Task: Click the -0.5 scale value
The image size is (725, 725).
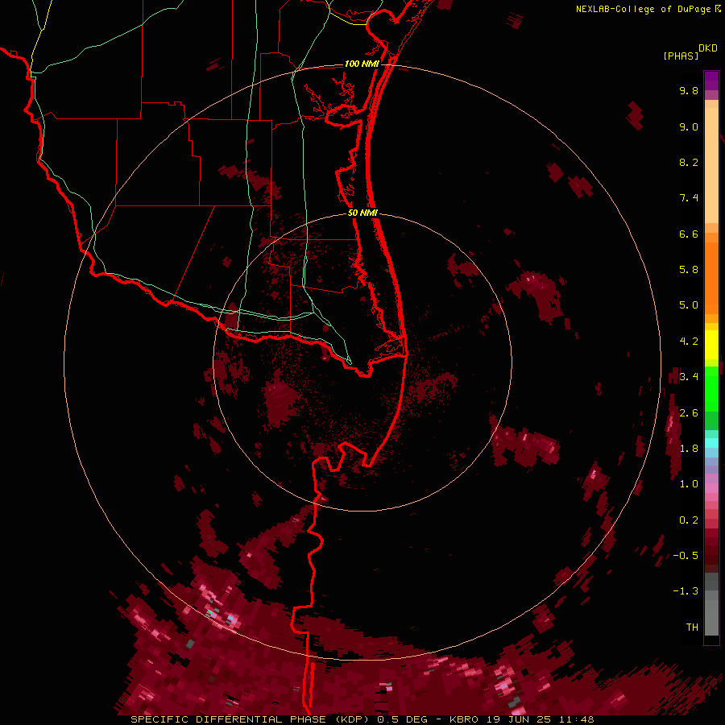Action: (686, 556)
